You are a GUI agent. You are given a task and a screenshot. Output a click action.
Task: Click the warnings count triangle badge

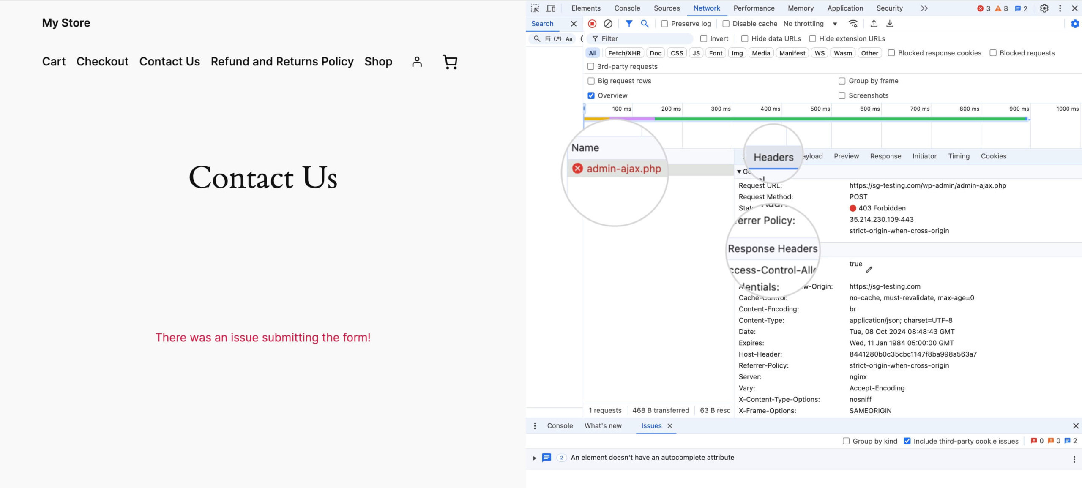click(x=1001, y=8)
